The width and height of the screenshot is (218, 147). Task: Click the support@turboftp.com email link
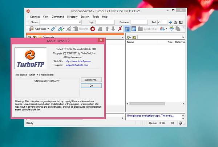[x=77, y=65]
